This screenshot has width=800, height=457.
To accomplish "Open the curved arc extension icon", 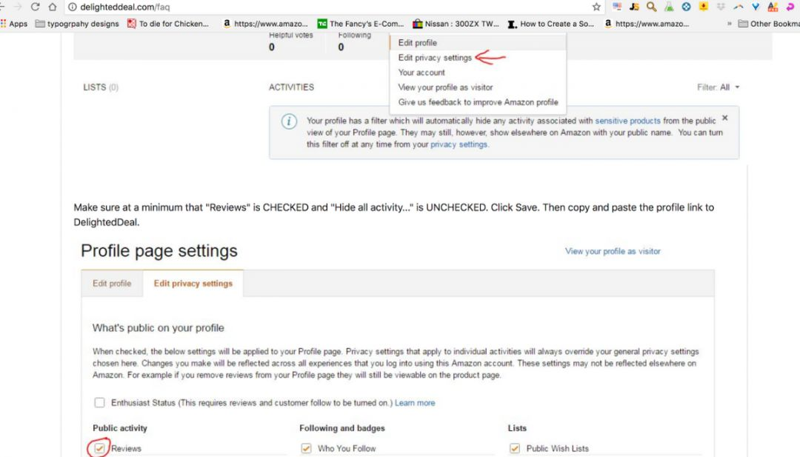I will pyautogui.click(x=739, y=7).
